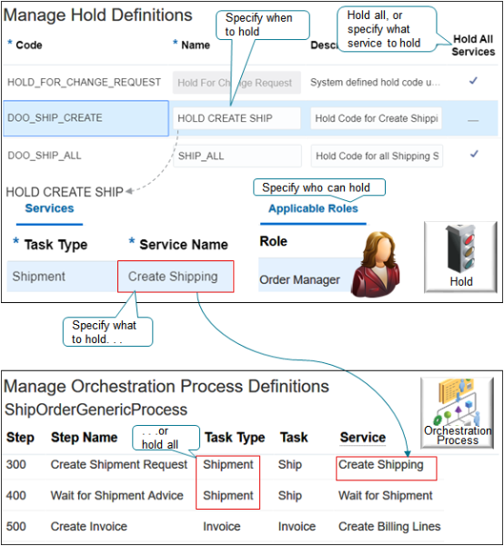Click the Shipment task type in step 400
This screenshot has height=546, width=504.
(x=228, y=496)
